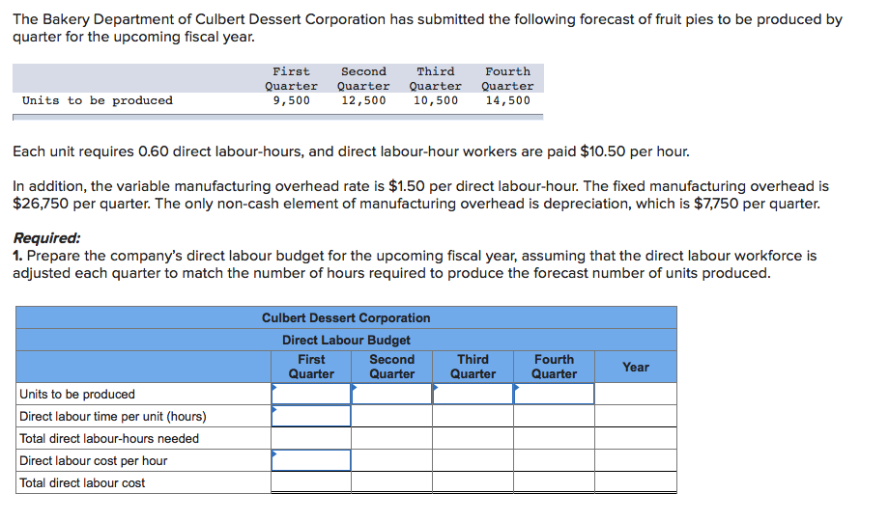The height and width of the screenshot is (521, 889).
Task: Click forecast value 14,500 for fourth quarter
Action: point(507,100)
